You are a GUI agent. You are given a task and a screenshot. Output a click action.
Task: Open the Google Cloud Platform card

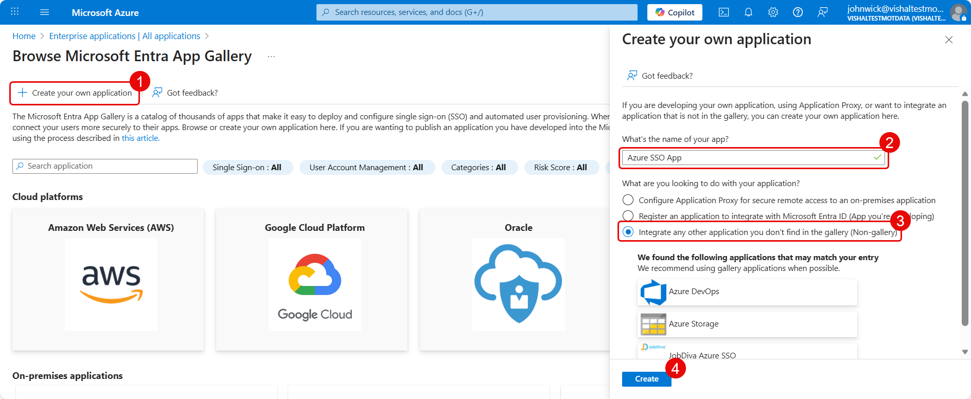(312, 280)
